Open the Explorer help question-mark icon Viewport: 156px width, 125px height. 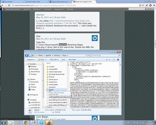[x=118, y=59]
